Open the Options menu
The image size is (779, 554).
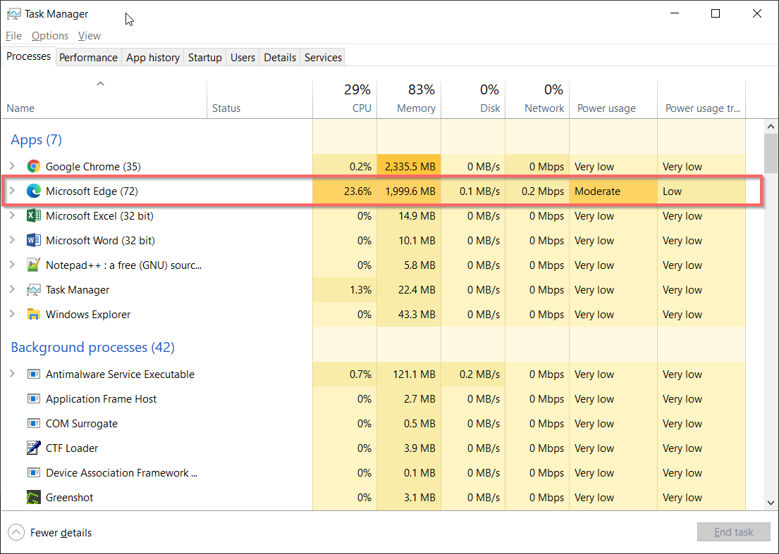[50, 36]
